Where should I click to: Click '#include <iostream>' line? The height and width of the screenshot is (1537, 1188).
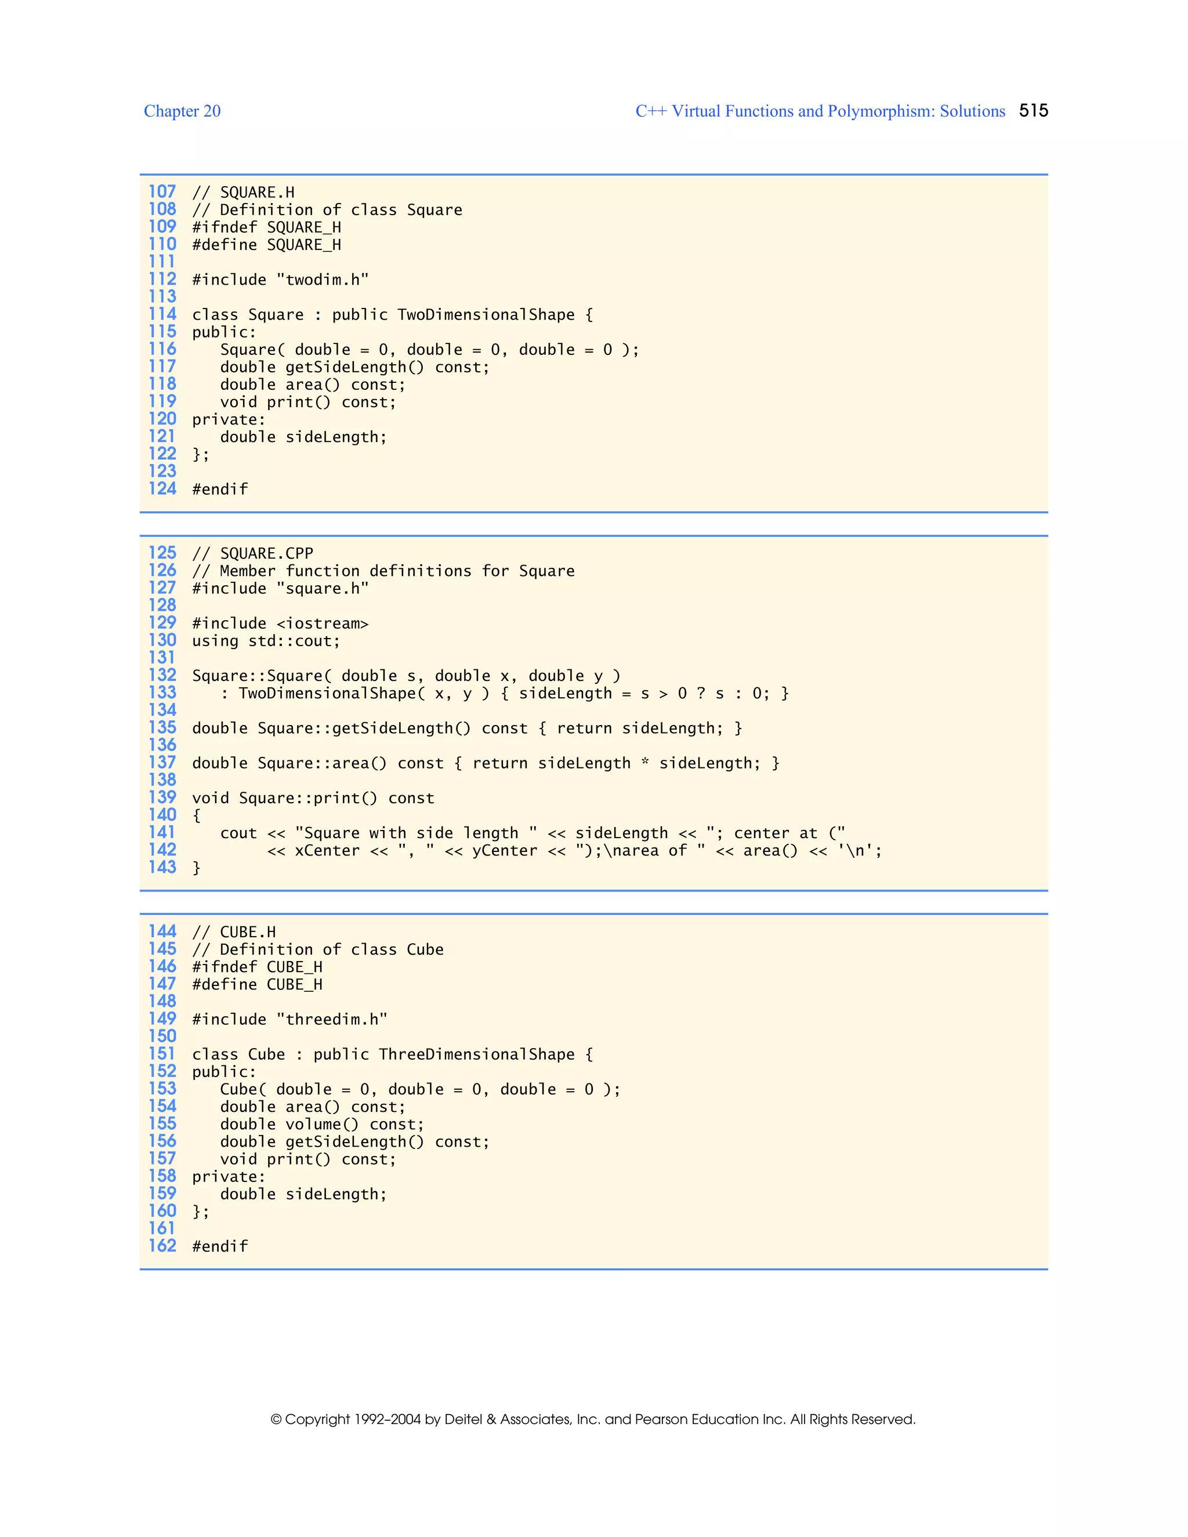[281, 623]
